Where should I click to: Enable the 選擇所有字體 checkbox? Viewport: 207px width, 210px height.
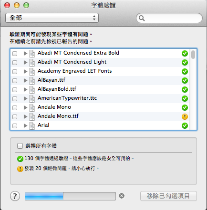click(x=20, y=146)
